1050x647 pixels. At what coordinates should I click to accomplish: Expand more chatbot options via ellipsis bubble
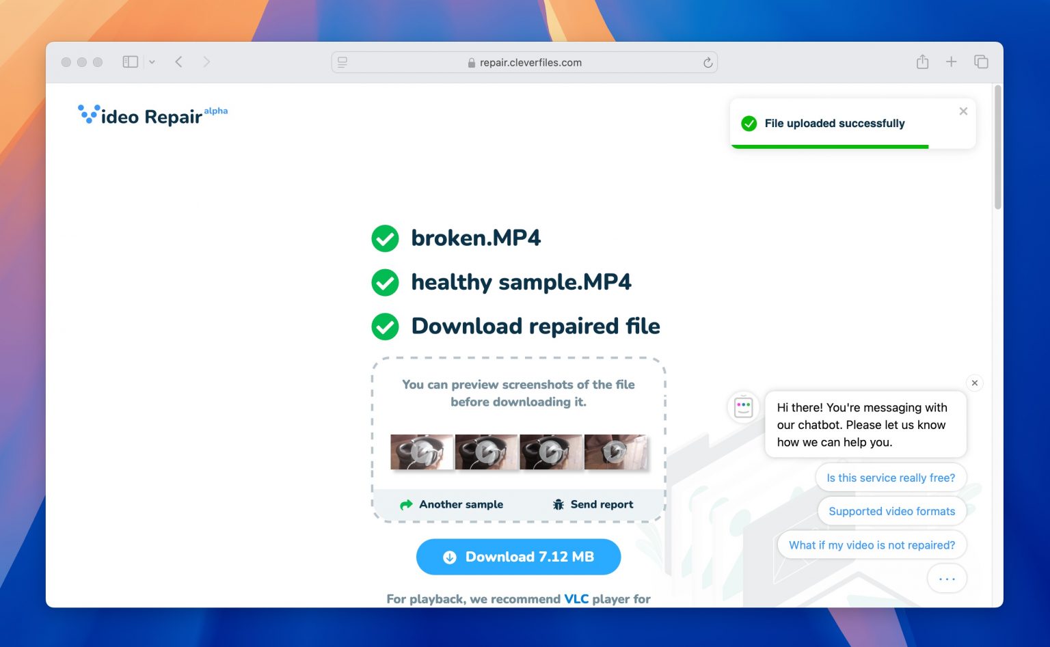click(947, 578)
